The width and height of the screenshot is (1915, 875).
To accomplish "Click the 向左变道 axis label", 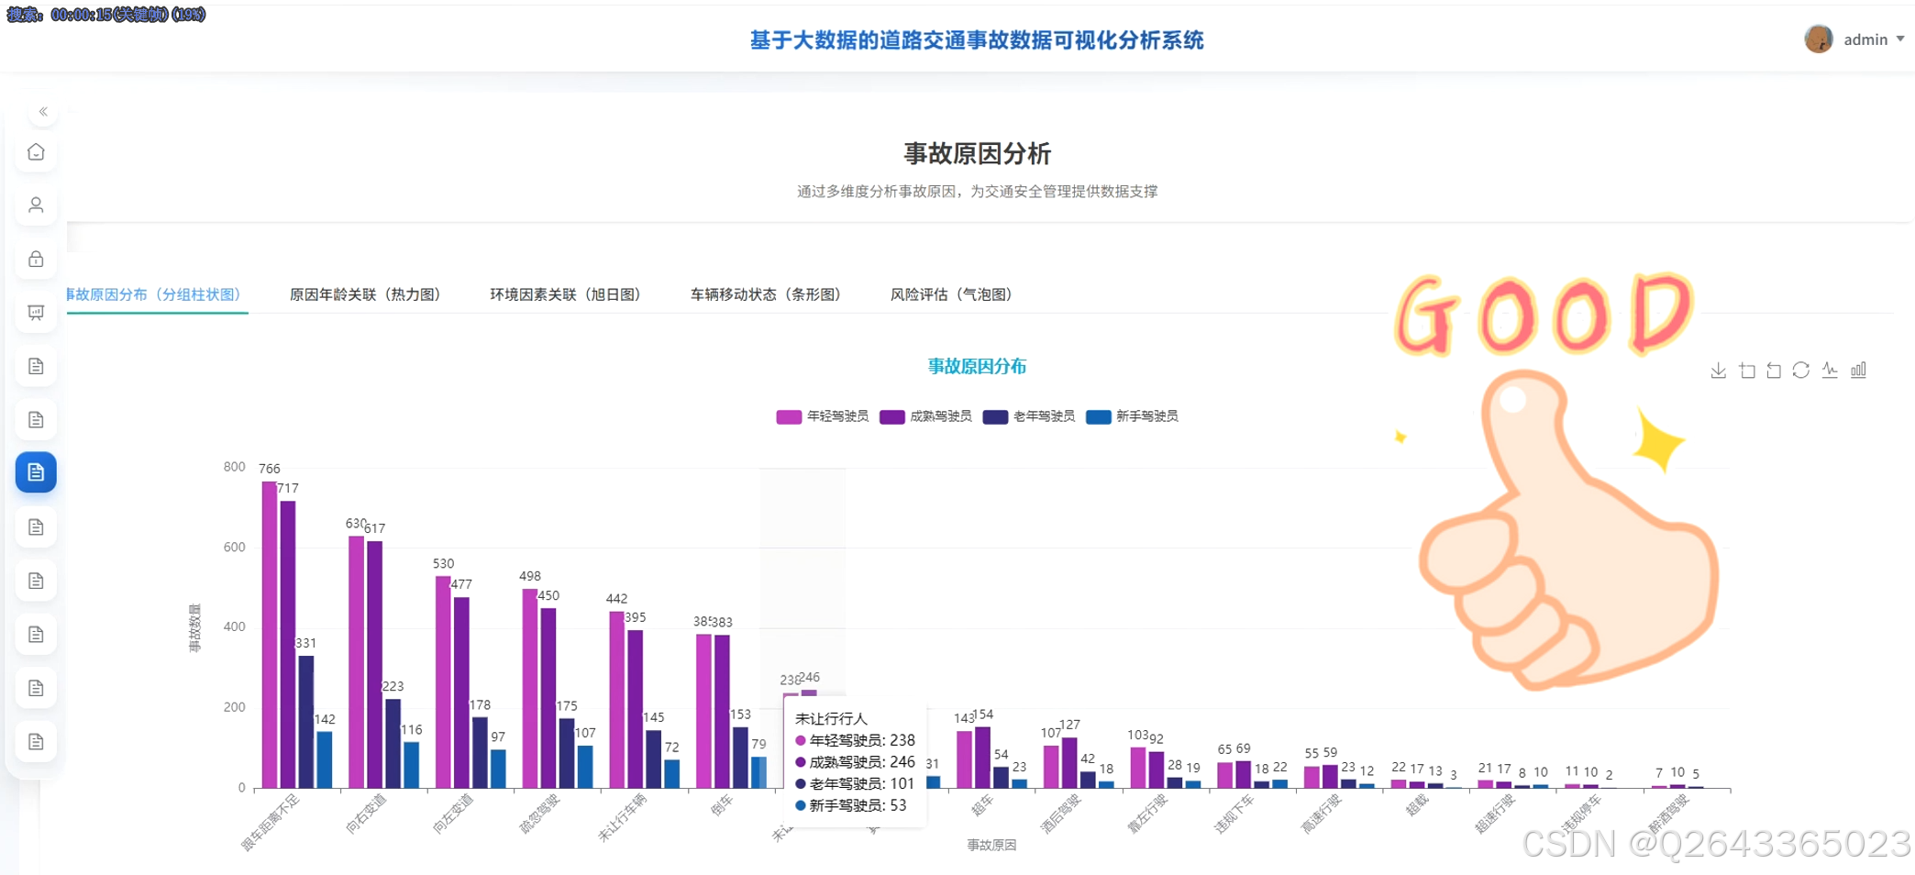I will pos(453,814).
